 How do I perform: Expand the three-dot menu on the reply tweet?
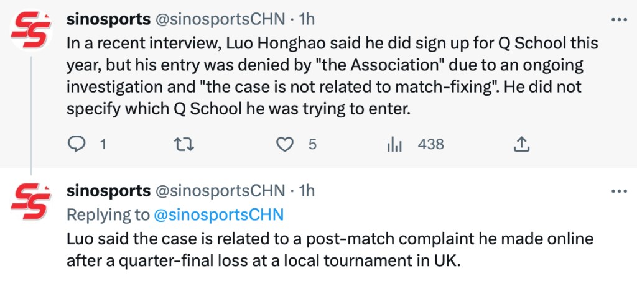619,191
